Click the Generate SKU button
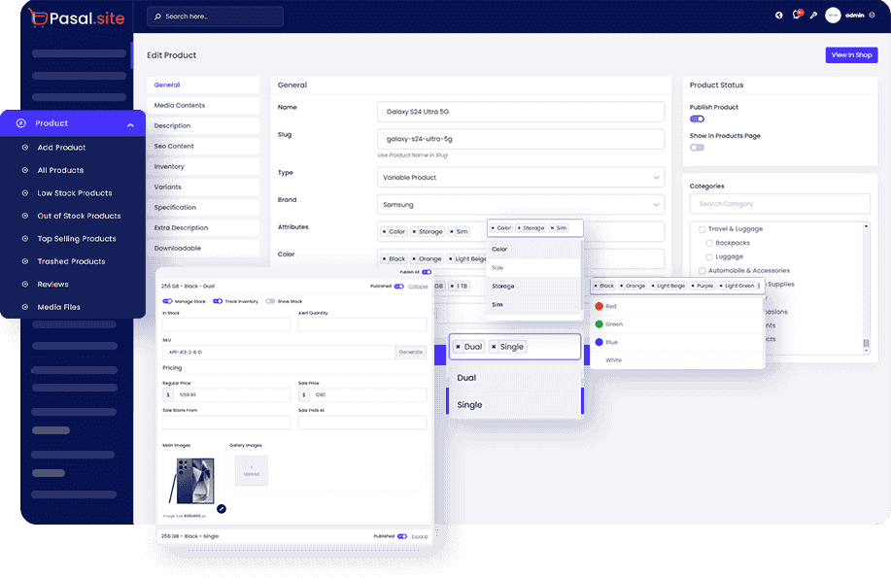Viewport: 891px width, 578px height. [411, 353]
